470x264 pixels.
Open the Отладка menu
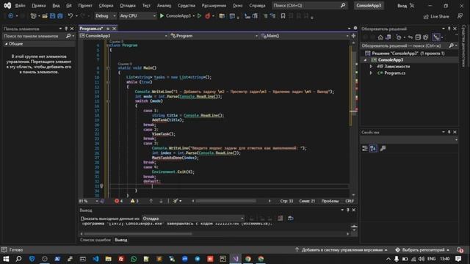point(128,5)
